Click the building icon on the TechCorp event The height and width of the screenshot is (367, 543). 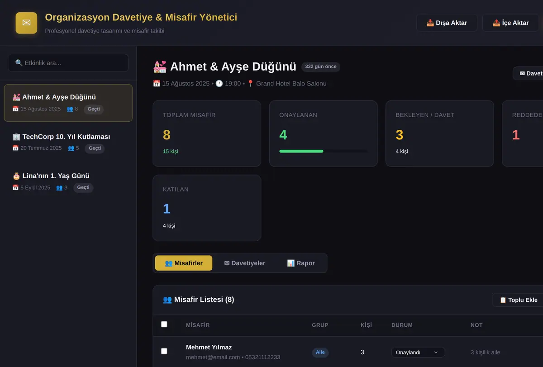16,137
